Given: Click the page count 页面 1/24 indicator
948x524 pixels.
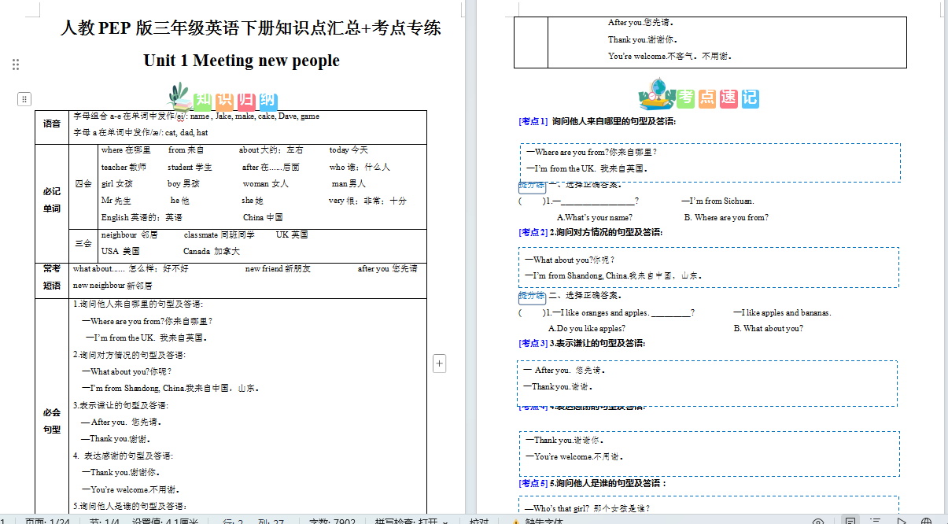Looking at the screenshot, I should 48,521.
